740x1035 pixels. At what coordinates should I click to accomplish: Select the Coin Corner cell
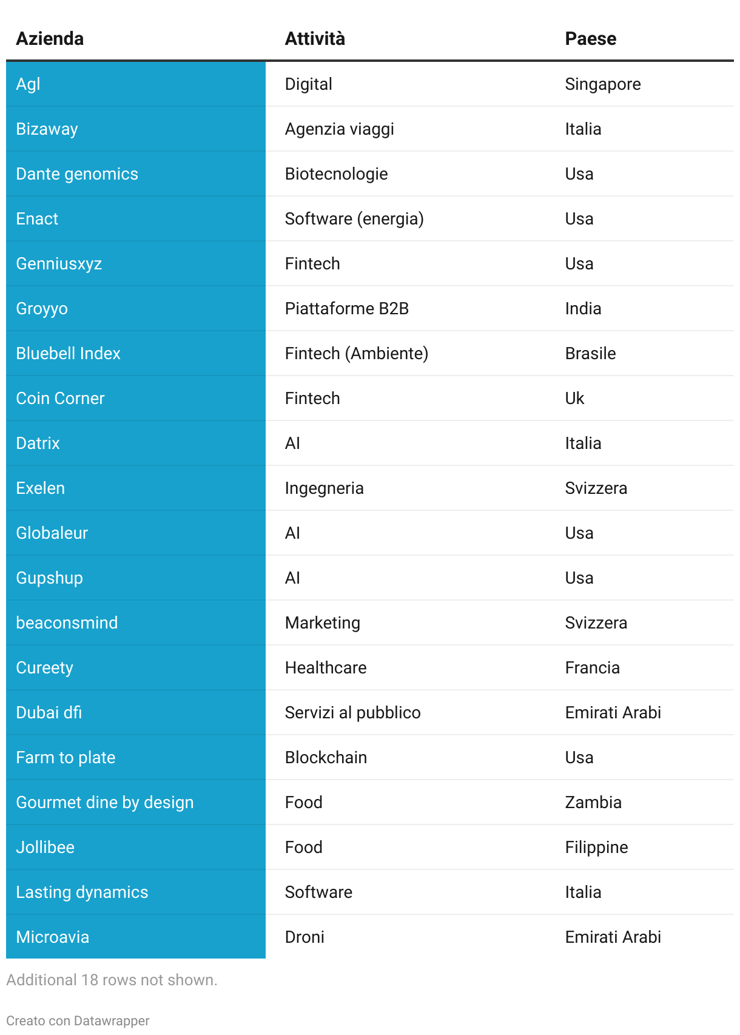point(60,399)
